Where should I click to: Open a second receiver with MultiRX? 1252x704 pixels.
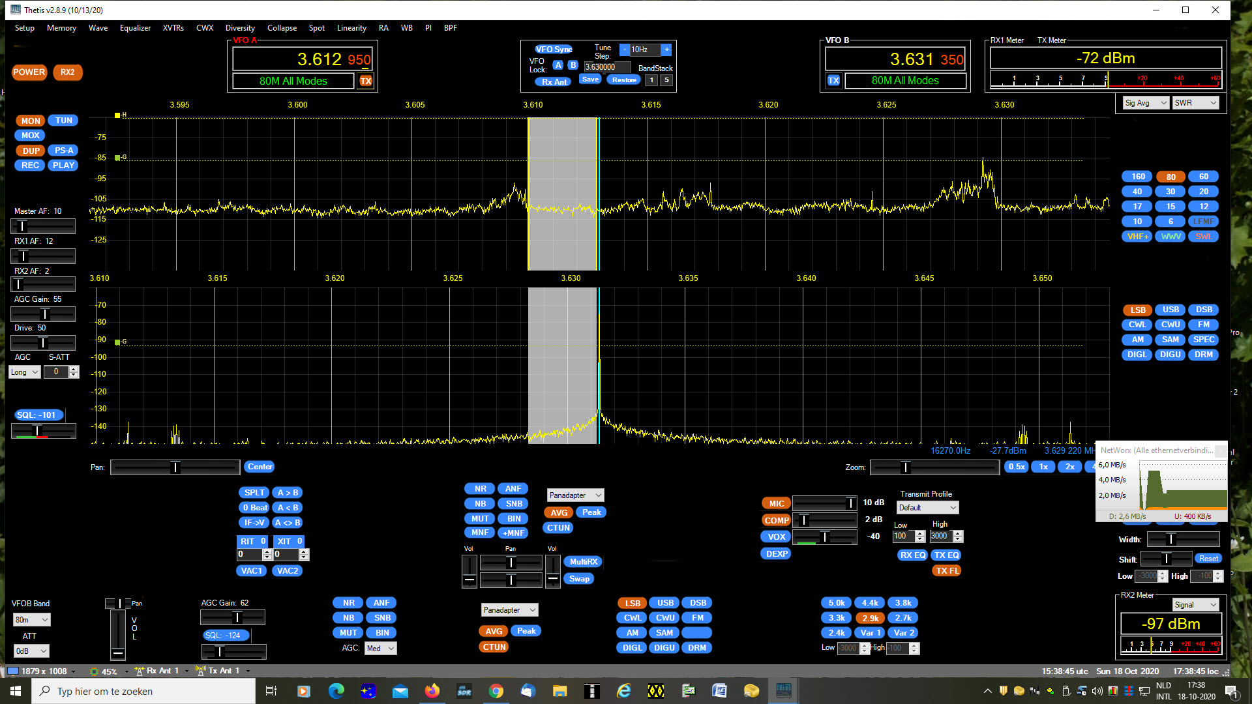tap(583, 561)
